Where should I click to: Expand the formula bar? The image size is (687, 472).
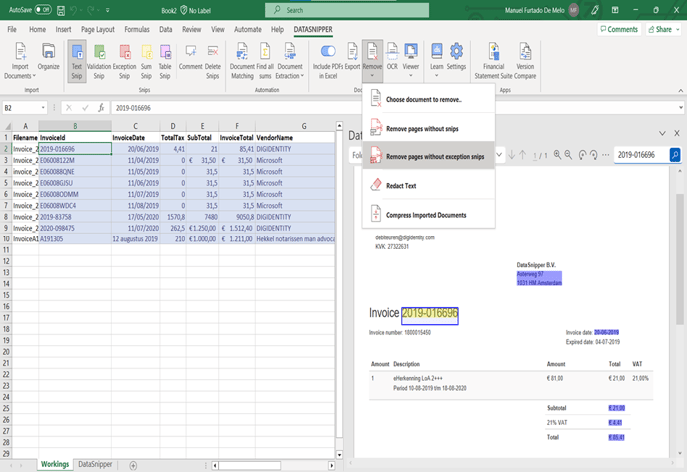click(680, 108)
